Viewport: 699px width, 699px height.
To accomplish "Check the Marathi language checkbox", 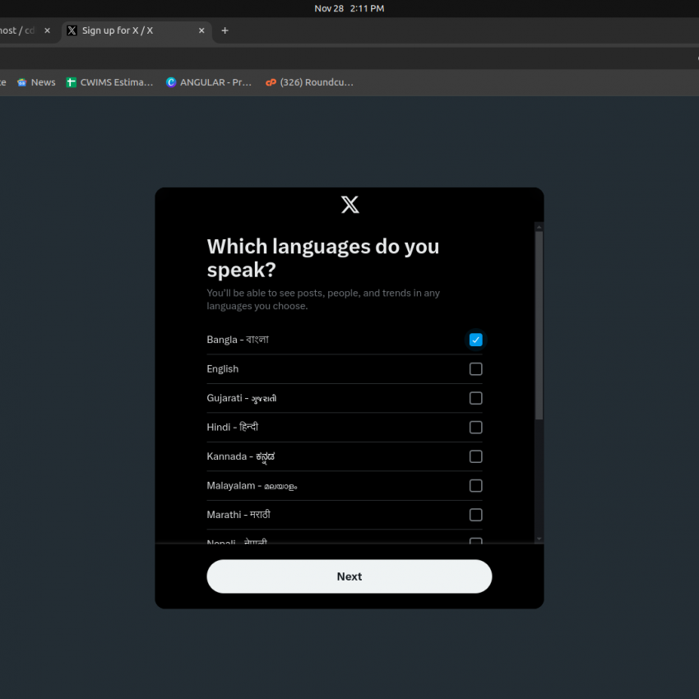I will 475,515.
